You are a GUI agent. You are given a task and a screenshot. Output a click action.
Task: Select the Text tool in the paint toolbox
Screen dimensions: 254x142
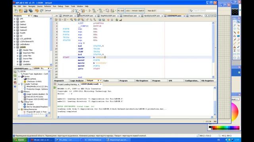click(x=235, y=50)
